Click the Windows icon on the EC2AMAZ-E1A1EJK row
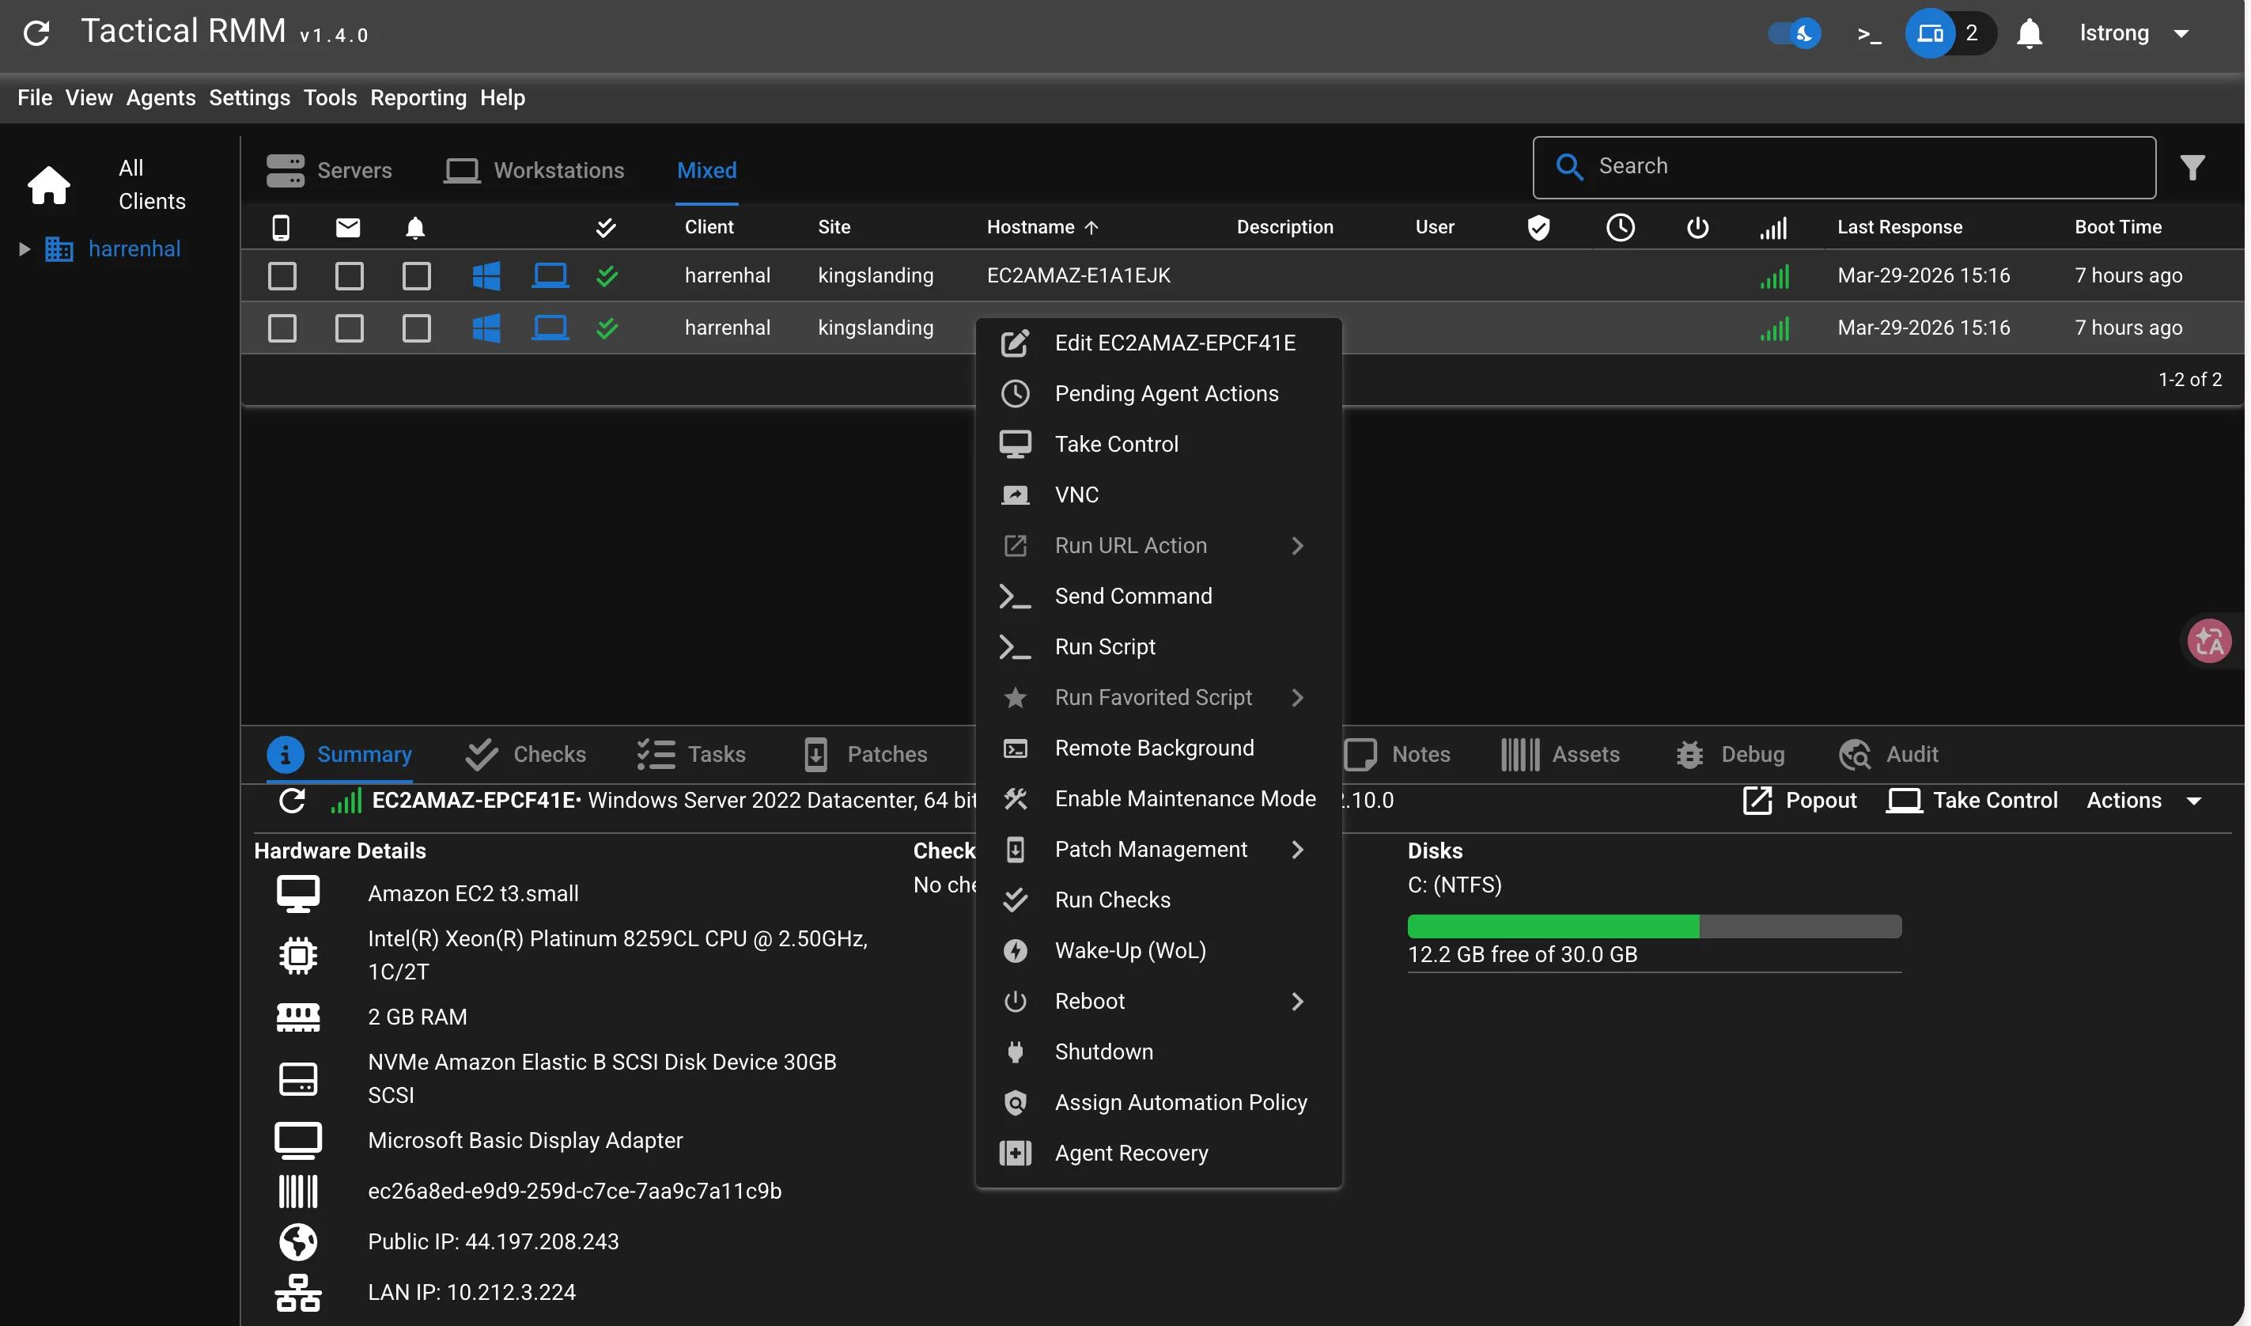Screen dimensions: 2251x1326 click(x=487, y=275)
